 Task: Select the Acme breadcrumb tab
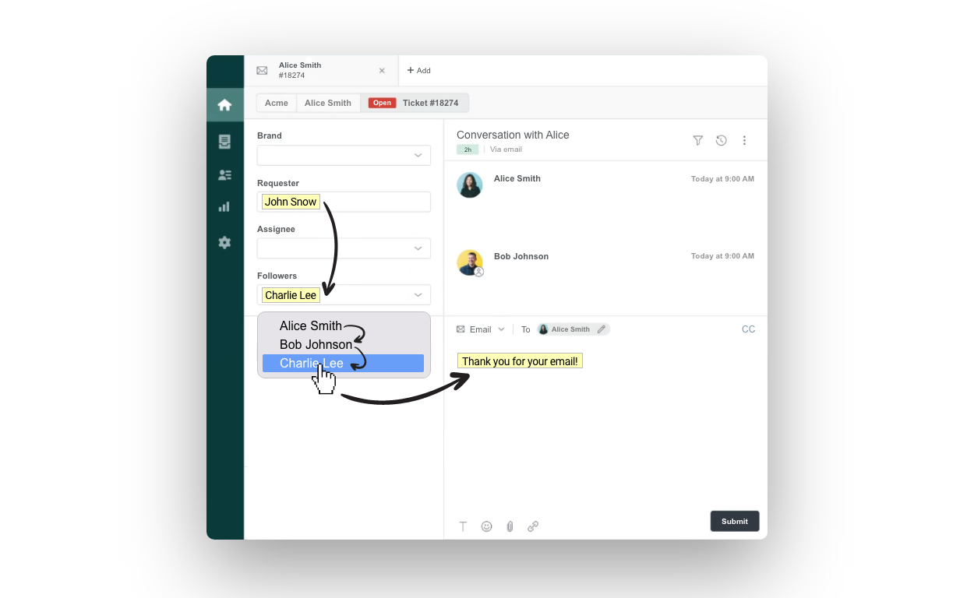coord(276,103)
